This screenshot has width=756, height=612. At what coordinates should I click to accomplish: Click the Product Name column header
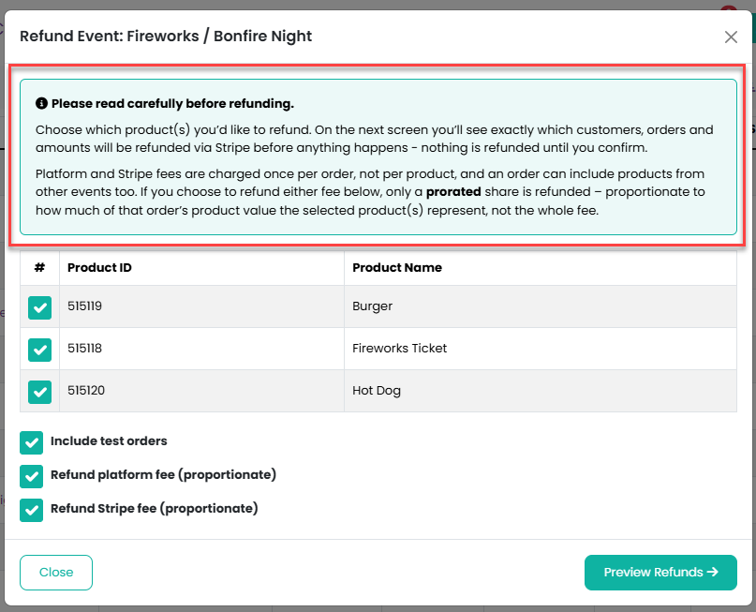click(x=541, y=268)
